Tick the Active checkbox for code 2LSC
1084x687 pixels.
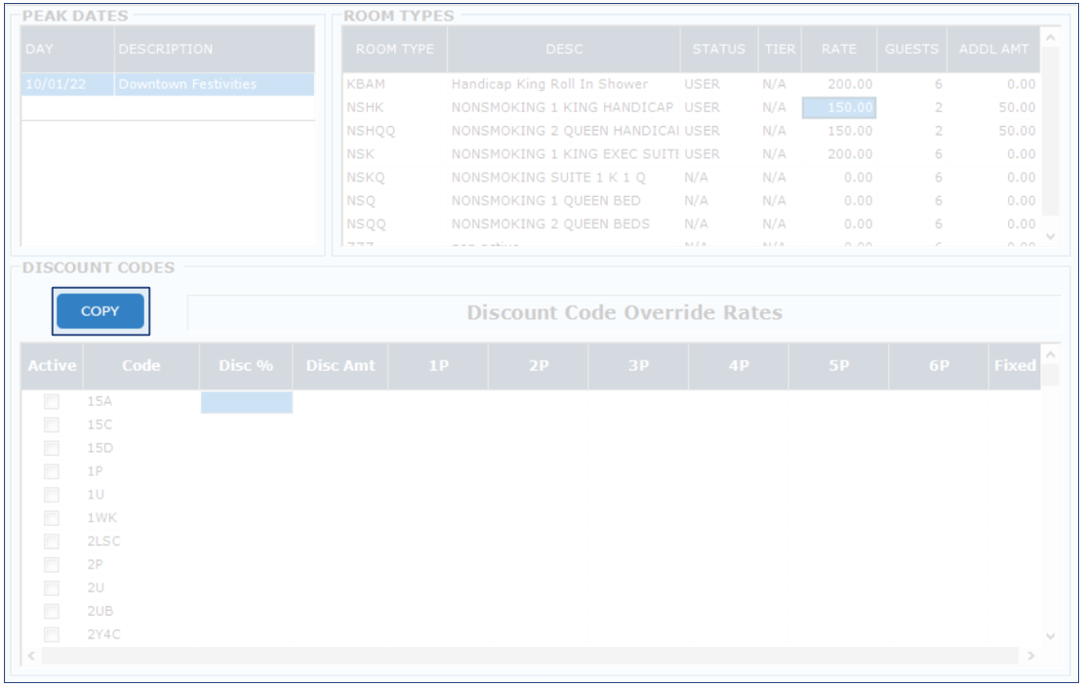pos(52,542)
